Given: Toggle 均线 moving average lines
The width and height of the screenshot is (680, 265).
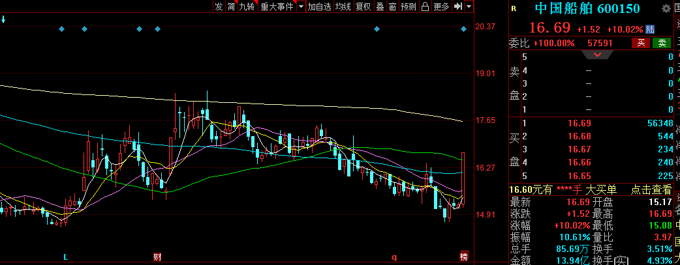Looking at the screenshot, I should tap(343, 7).
